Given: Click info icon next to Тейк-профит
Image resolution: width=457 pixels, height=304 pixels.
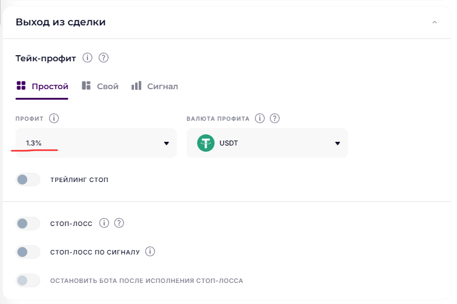Looking at the screenshot, I should [87, 58].
